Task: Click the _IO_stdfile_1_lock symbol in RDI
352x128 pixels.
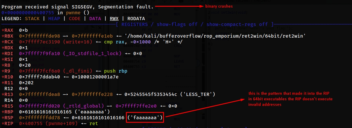Action: pyautogui.click(x=95, y=54)
